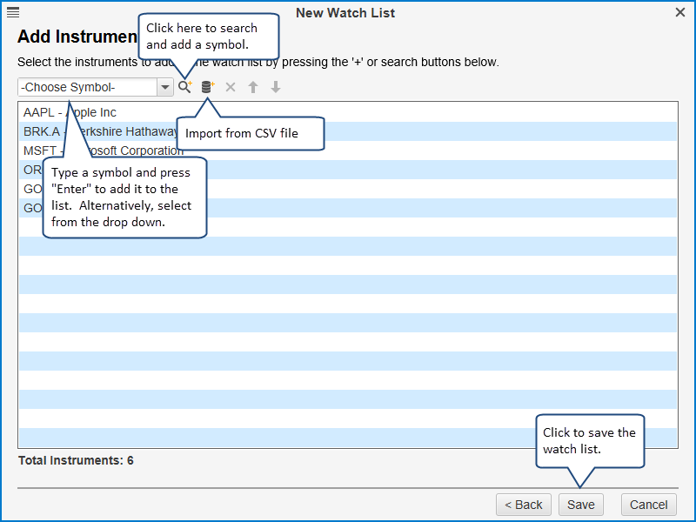The width and height of the screenshot is (696, 522).
Task: Click the Import from CSV file callout
Action: 250,134
